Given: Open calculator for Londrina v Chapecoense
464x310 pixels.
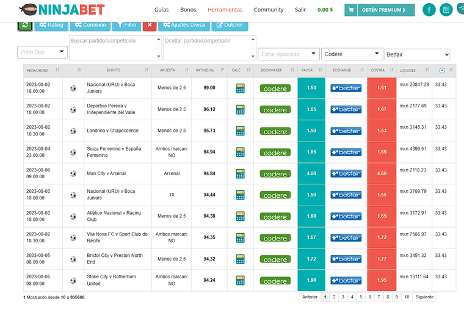Looking at the screenshot, I should pos(240,131).
